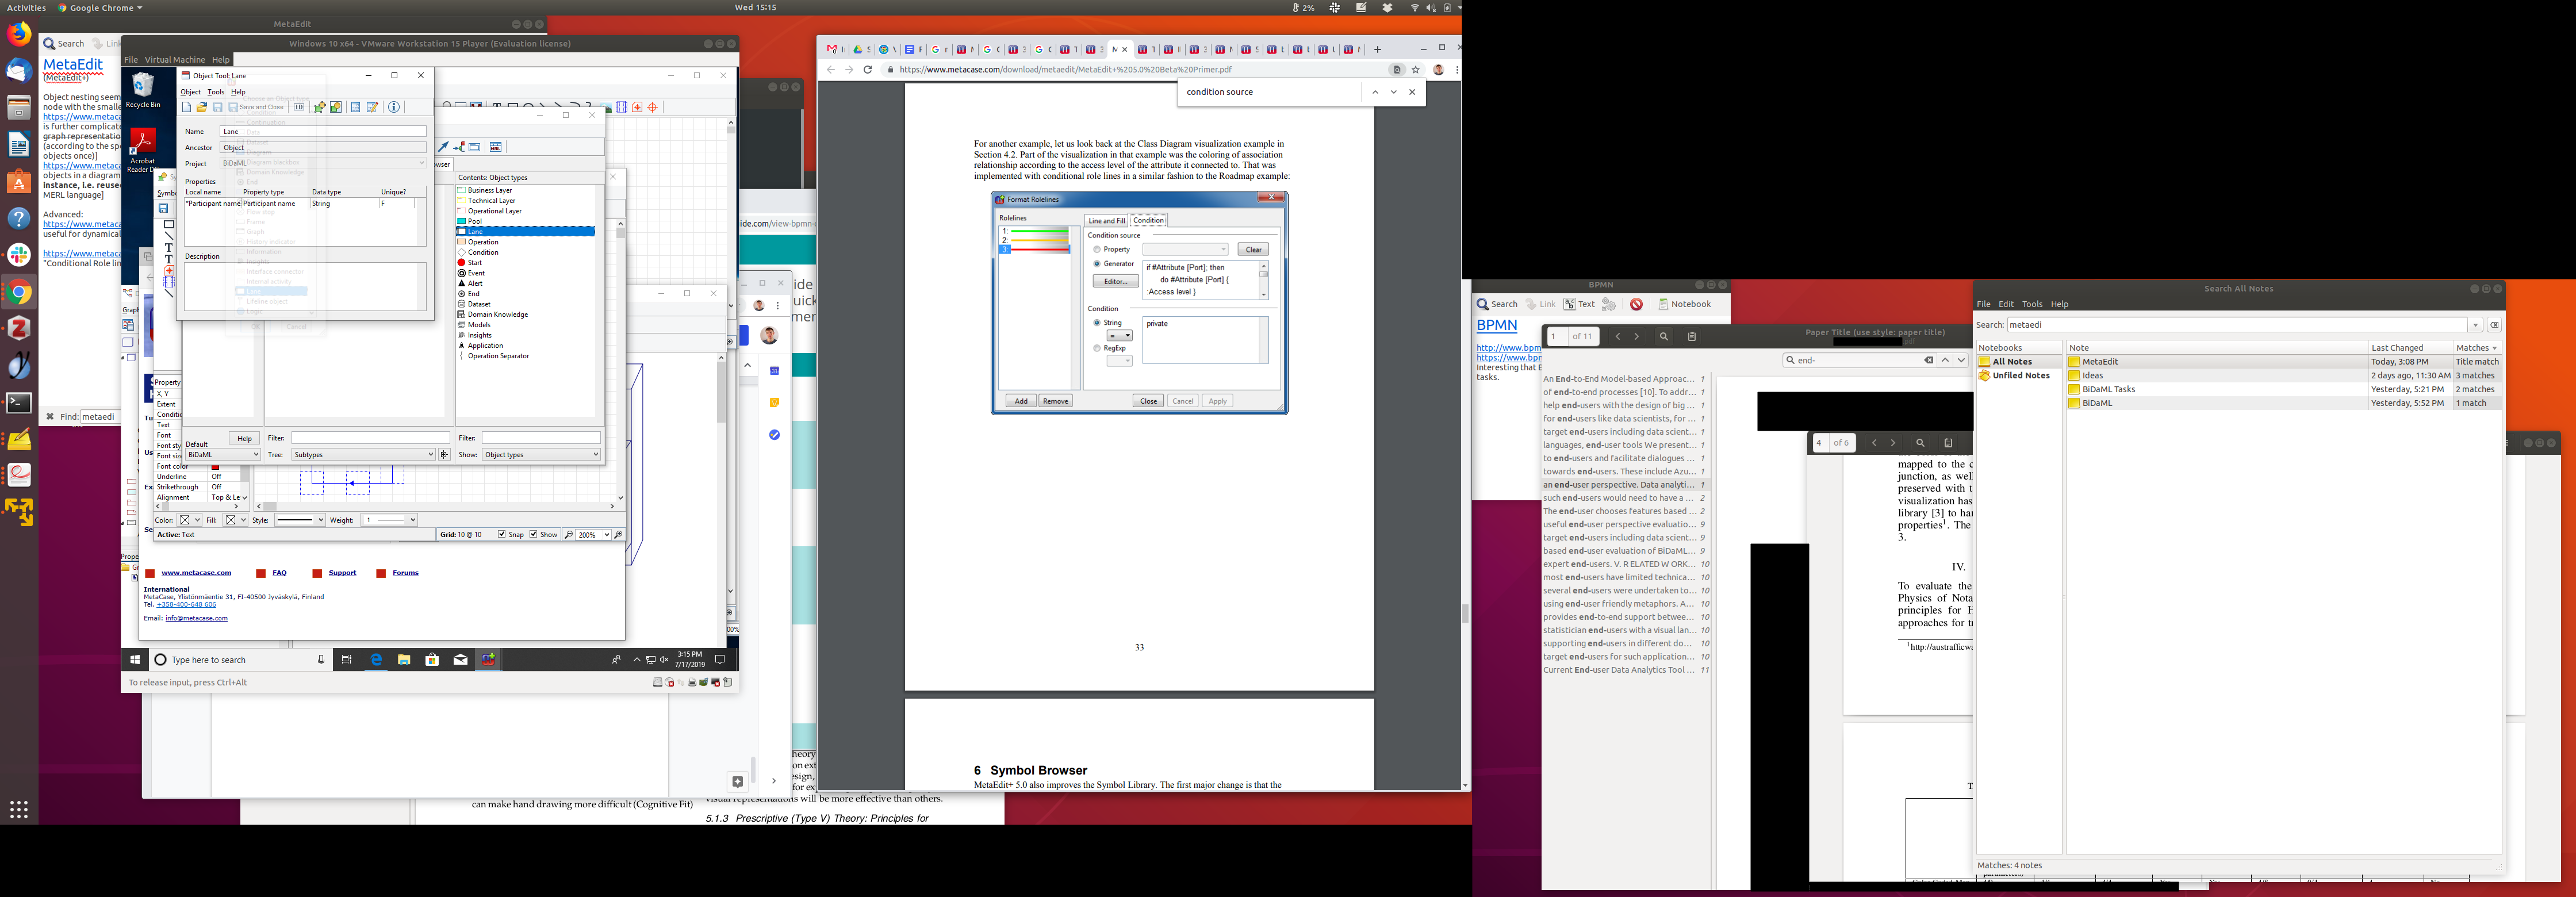Click the Info icon in Object Tool toolbar
Viewport: 2576px width, 897px height.
[394, 107]
